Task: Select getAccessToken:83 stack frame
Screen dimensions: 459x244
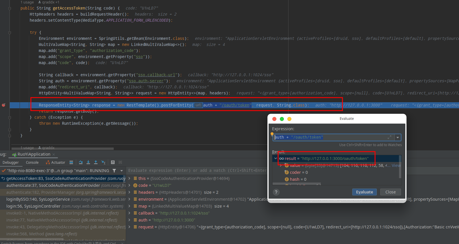Action: click(63, 178)
